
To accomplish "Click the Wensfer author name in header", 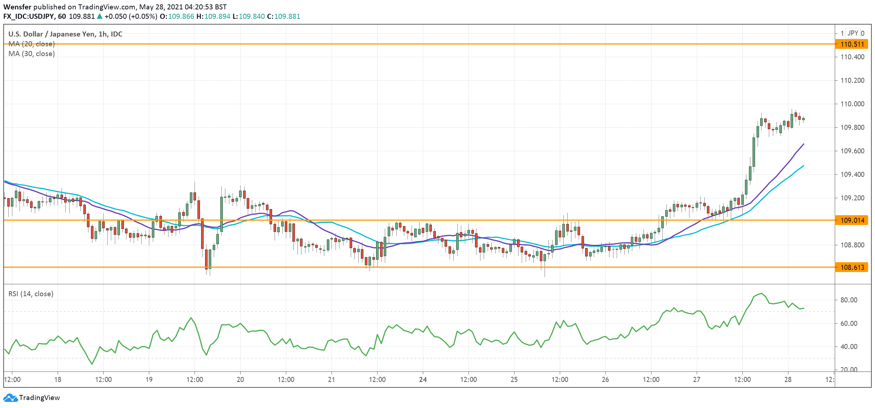I will point(17,7).
